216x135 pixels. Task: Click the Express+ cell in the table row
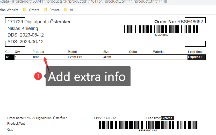(x=196, y=57)
